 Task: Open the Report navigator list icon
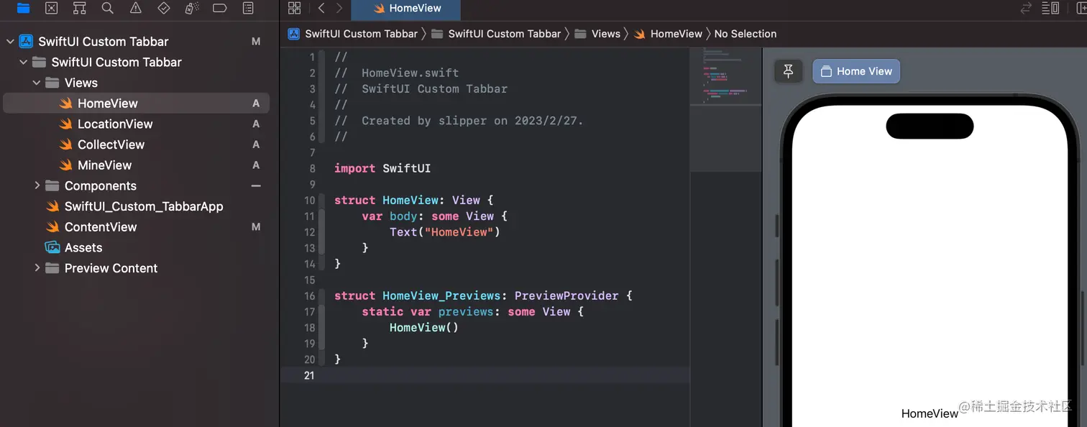pyautogui.click(x=247, y=8)
